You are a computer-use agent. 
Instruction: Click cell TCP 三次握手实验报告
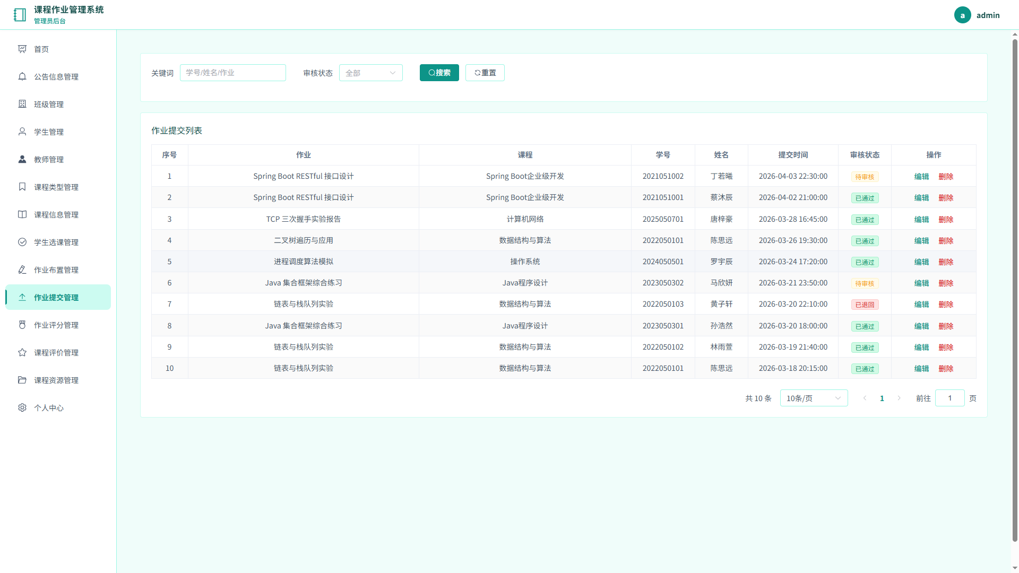304,219
